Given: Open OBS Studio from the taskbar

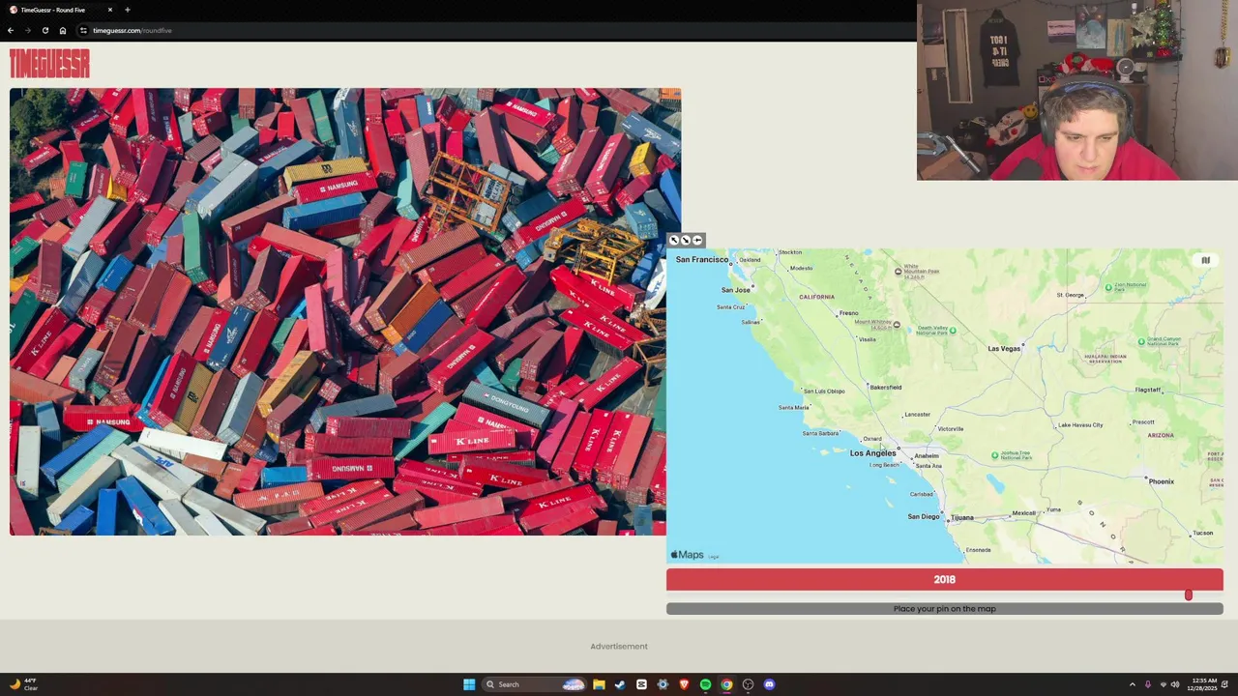Looking at the screenshot, I should (748, 684).
